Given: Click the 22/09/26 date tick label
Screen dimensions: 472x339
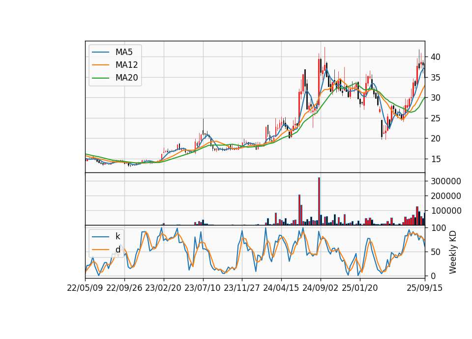Looking at the screenshot, I should point(124,288).
